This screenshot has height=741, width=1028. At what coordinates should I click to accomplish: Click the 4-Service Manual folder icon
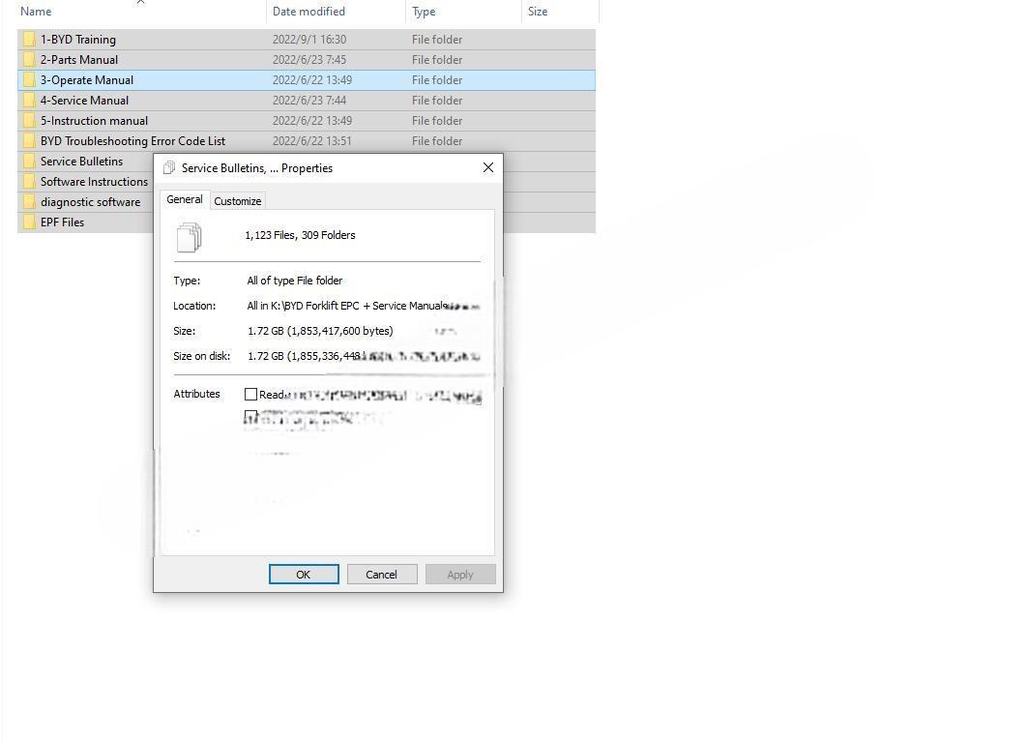[29, 101]
